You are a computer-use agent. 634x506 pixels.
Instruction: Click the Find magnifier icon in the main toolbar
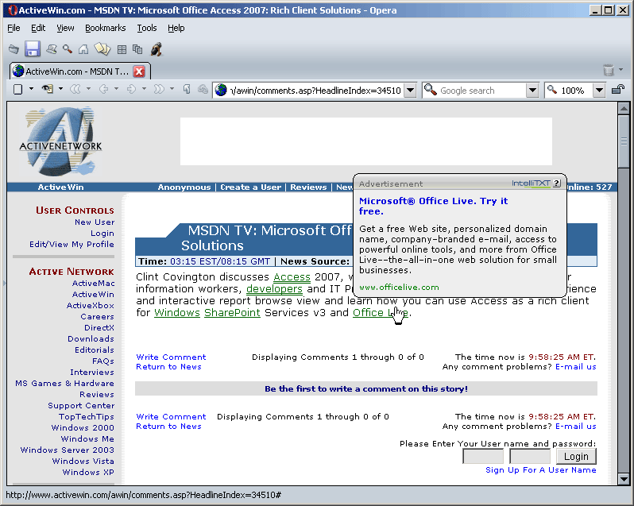pos(67,49)
